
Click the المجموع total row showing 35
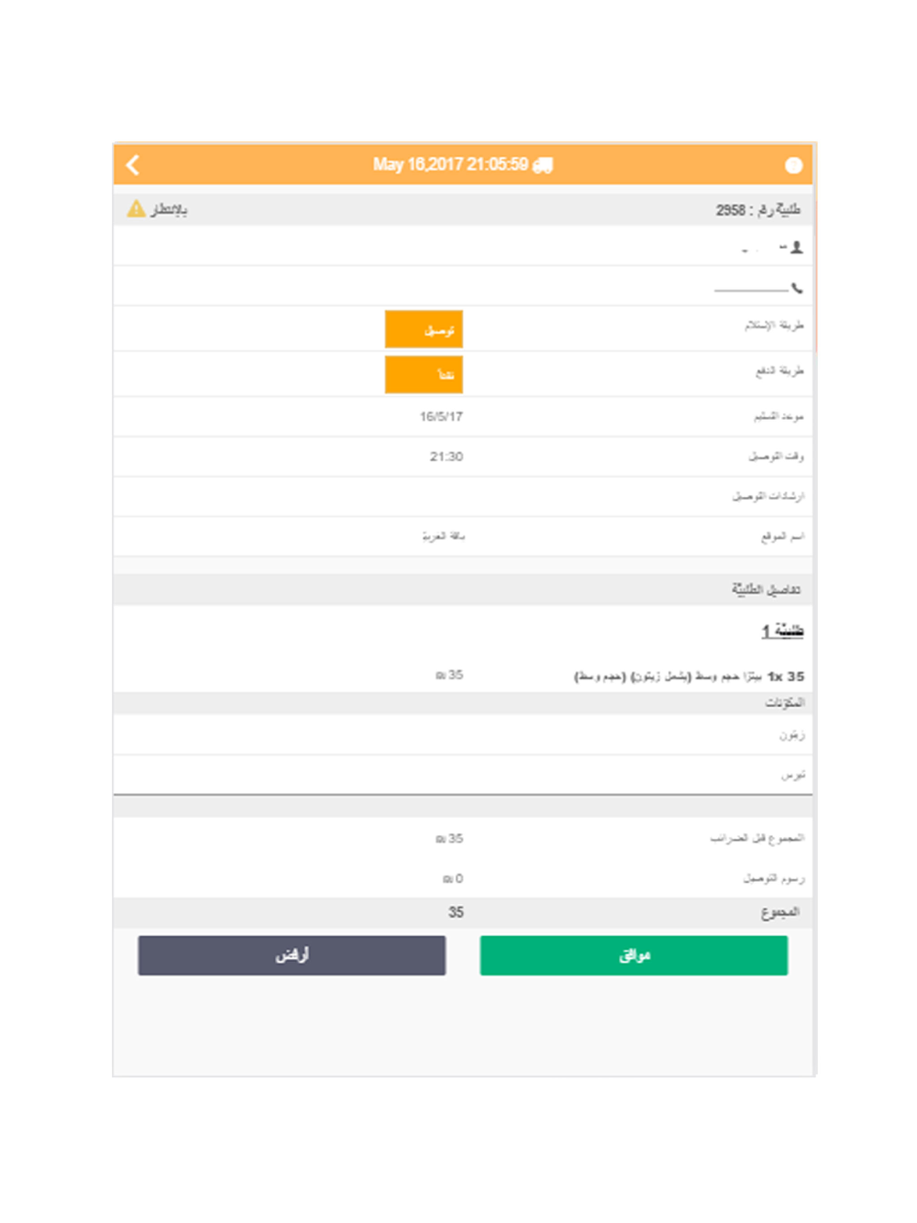[x=463, y=912]
